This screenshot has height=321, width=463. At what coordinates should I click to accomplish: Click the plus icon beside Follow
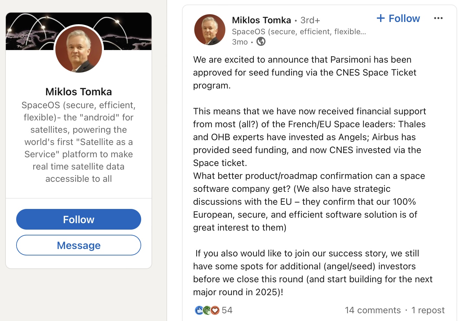click(381, 18)
